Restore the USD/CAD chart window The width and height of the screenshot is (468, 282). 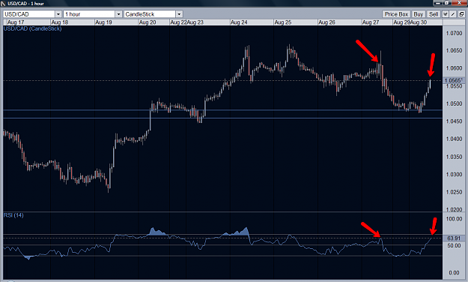pos(447,3)
